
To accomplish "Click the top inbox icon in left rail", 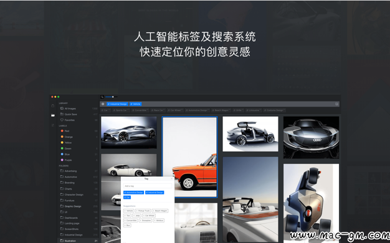I will coord(53,106).
